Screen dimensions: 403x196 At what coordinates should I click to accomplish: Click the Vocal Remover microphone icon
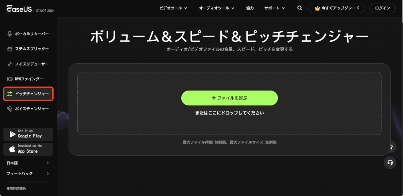[10, 34]
